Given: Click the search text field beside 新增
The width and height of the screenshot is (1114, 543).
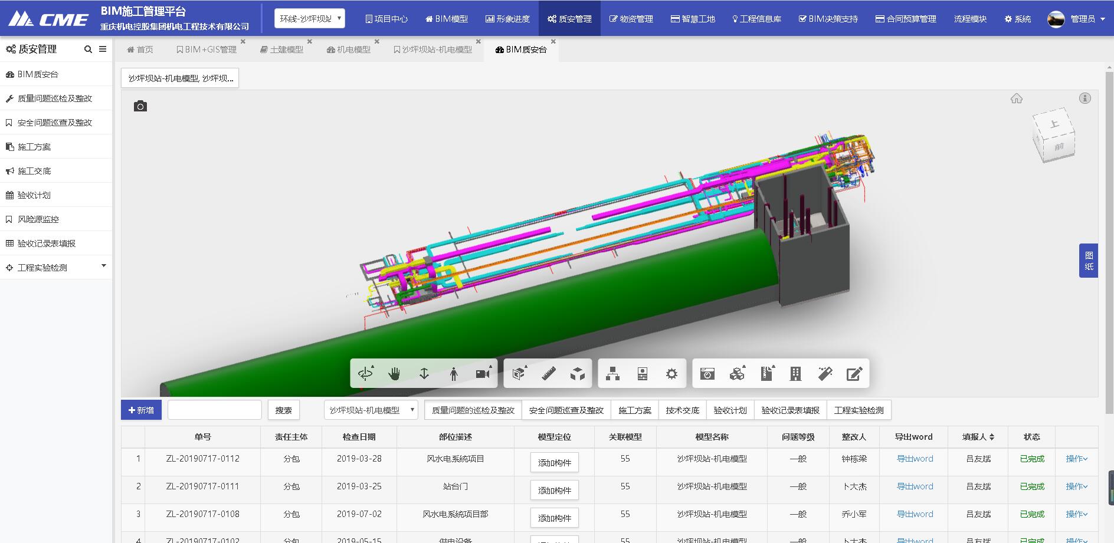Looking at the screenshot, I should [x=215, y=410].
